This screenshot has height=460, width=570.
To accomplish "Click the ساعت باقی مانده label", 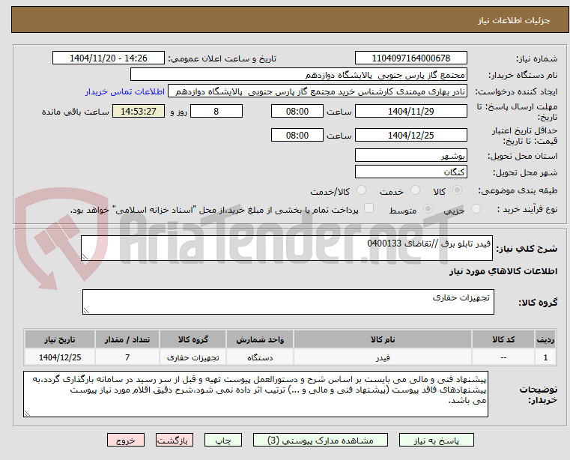I will 75,112.
